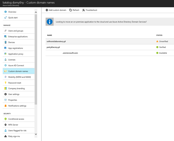Click Add custom domain button
The image size is (174, 141).
pyautogui.click(x=56, y=10)
